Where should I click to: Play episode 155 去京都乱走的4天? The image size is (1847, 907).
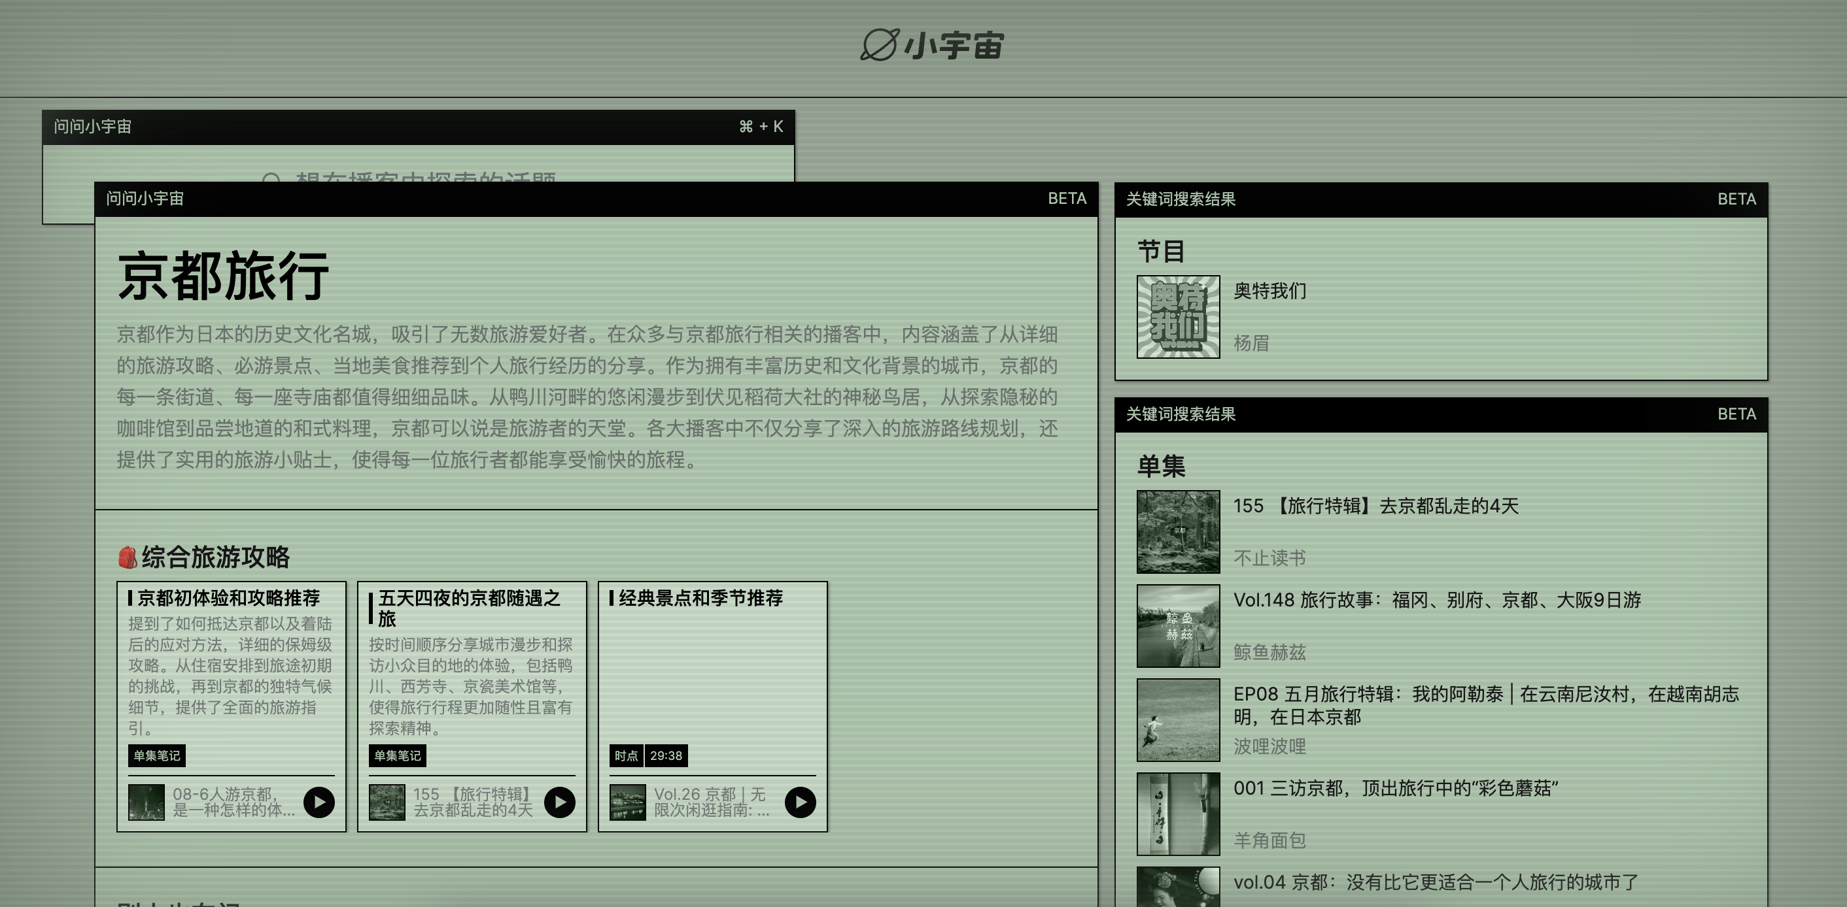pyautogui.click(x=559, y=802)
